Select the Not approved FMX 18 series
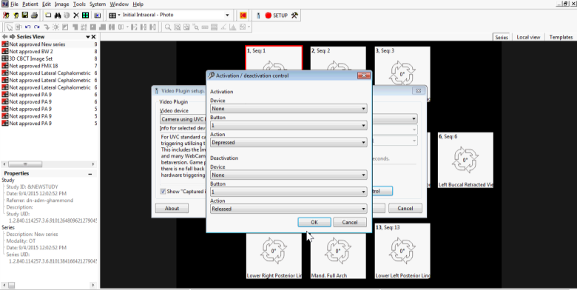Image resolution: width=577 pixels, height=290 pixels. coord(50,66)
